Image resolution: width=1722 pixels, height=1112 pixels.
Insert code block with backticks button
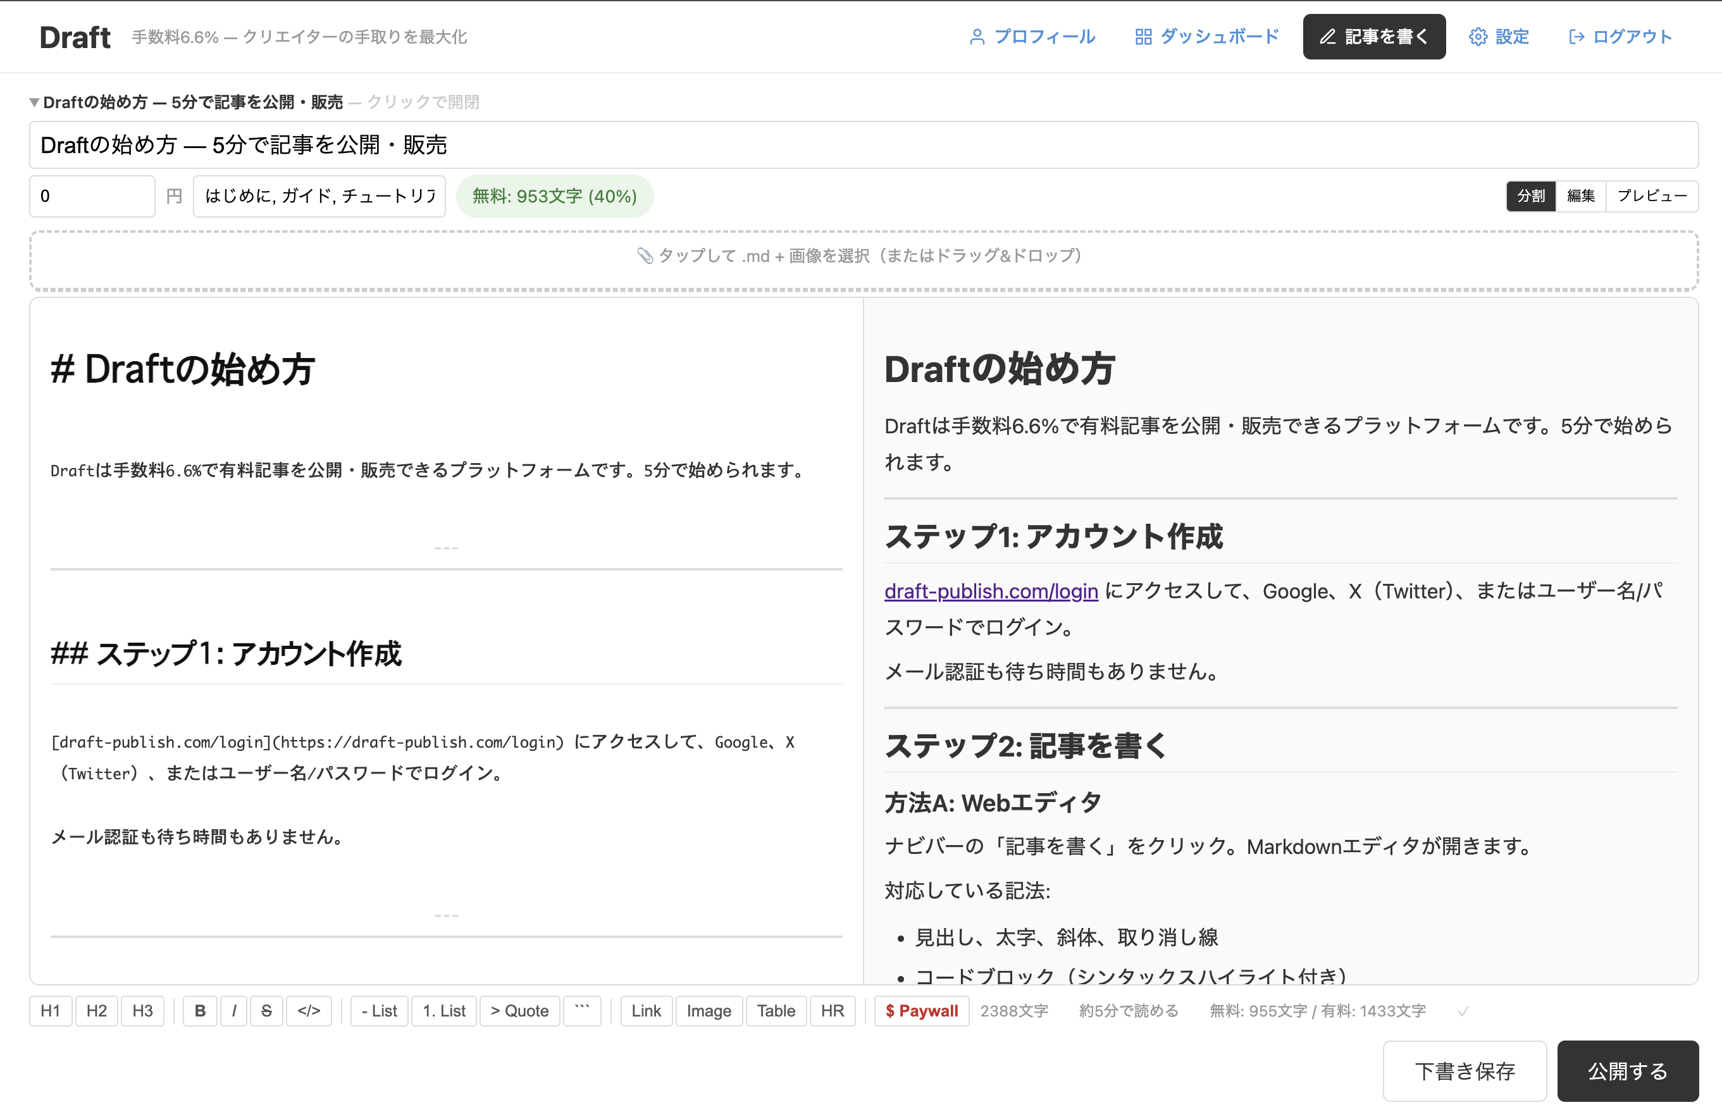pyautogui.click(x=582, y=1010)
